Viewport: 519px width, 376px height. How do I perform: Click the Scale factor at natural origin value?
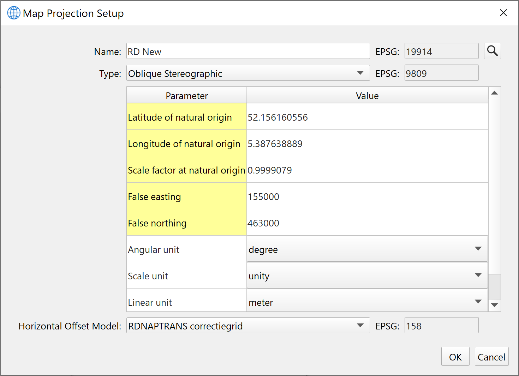366,170
